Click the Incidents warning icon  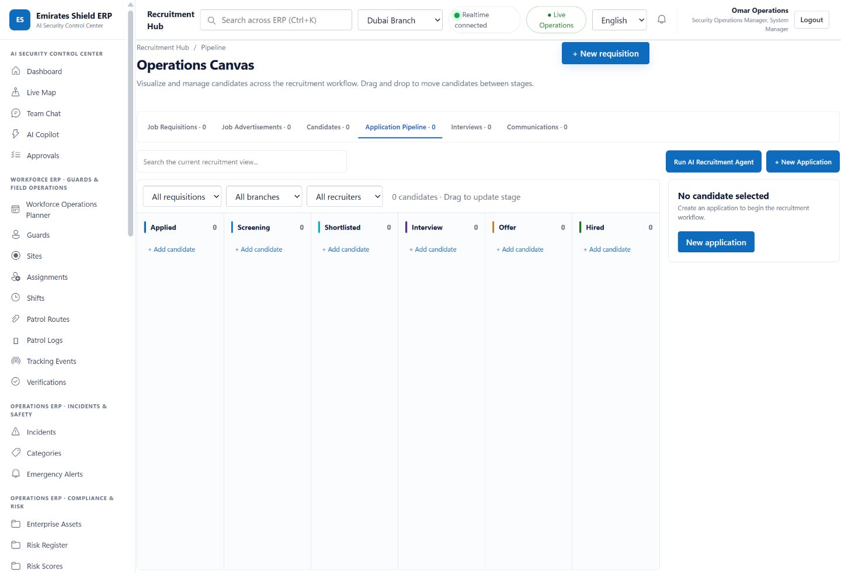[16, 432]
